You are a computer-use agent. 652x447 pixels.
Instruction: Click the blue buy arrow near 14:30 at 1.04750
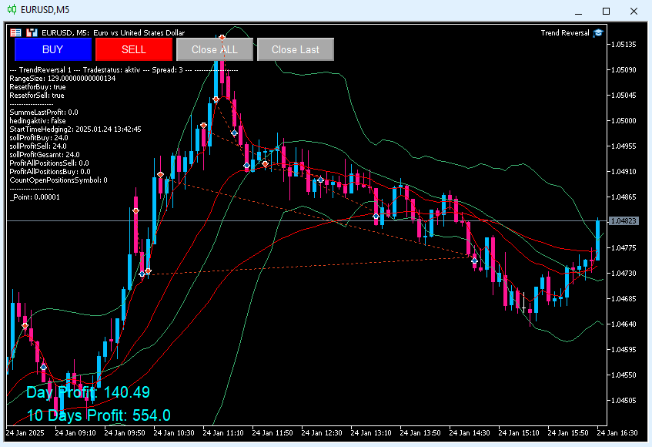click(x=474, y=260)
